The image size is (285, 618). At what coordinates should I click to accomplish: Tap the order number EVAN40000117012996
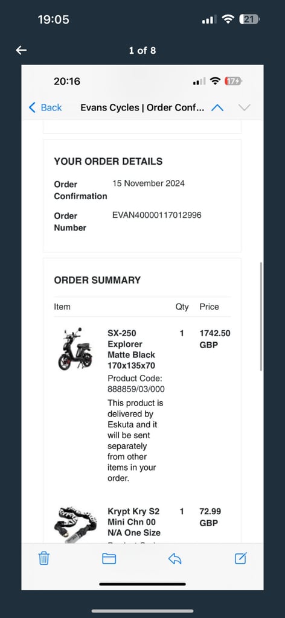[x=157, y=215]
